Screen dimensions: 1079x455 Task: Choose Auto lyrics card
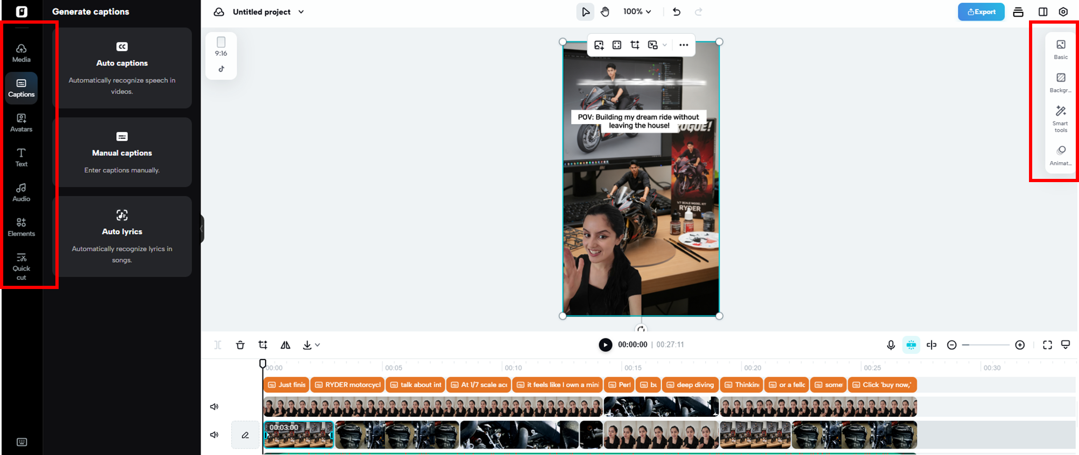pyautogui.click(x=122, y=236)
